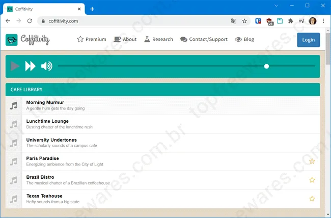Click the Coffitivity script wordmark
Image resolution: width=331 pixels, height=218 pixels.
[x=35, y=40]
